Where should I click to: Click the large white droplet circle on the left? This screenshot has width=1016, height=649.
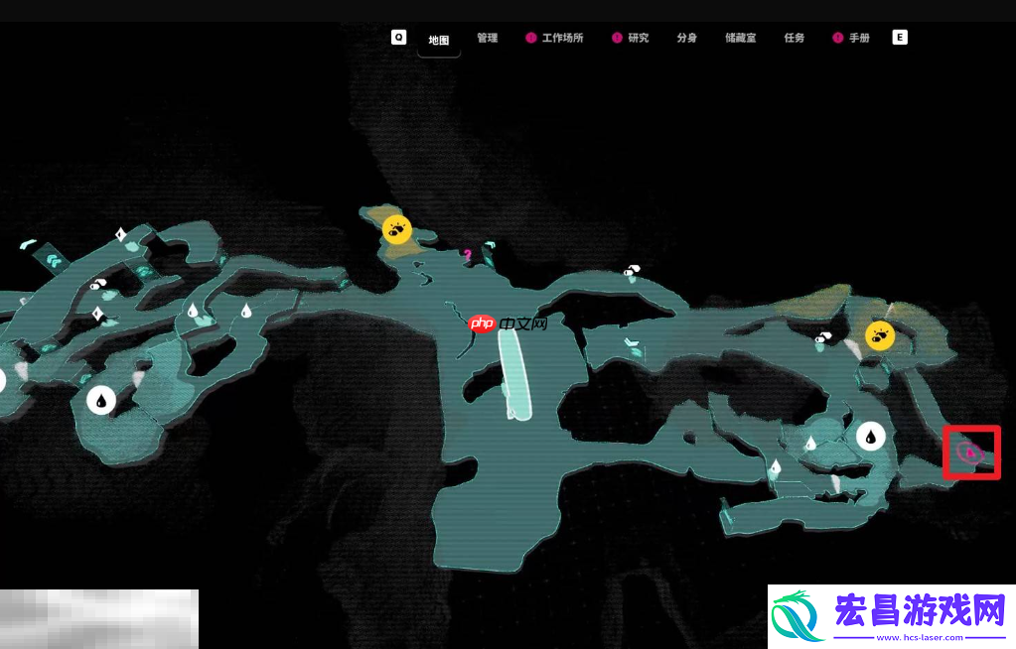101,400
